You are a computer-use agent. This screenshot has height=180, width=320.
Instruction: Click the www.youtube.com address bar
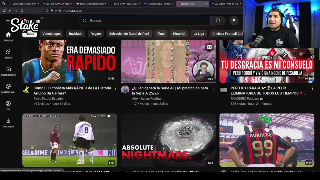[x=72, y=11]
